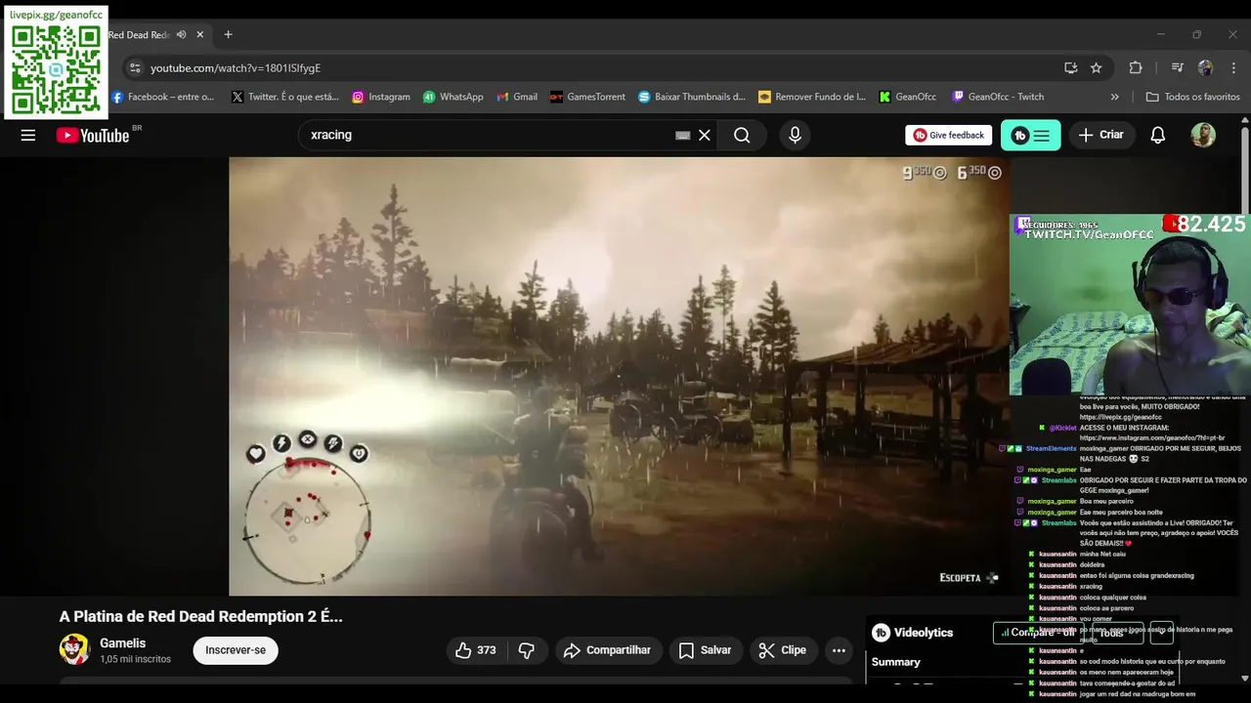The width and height of the screenshot is (1251, 703).
Task: Install app icon in address bar
Action: click(1071, 67)
